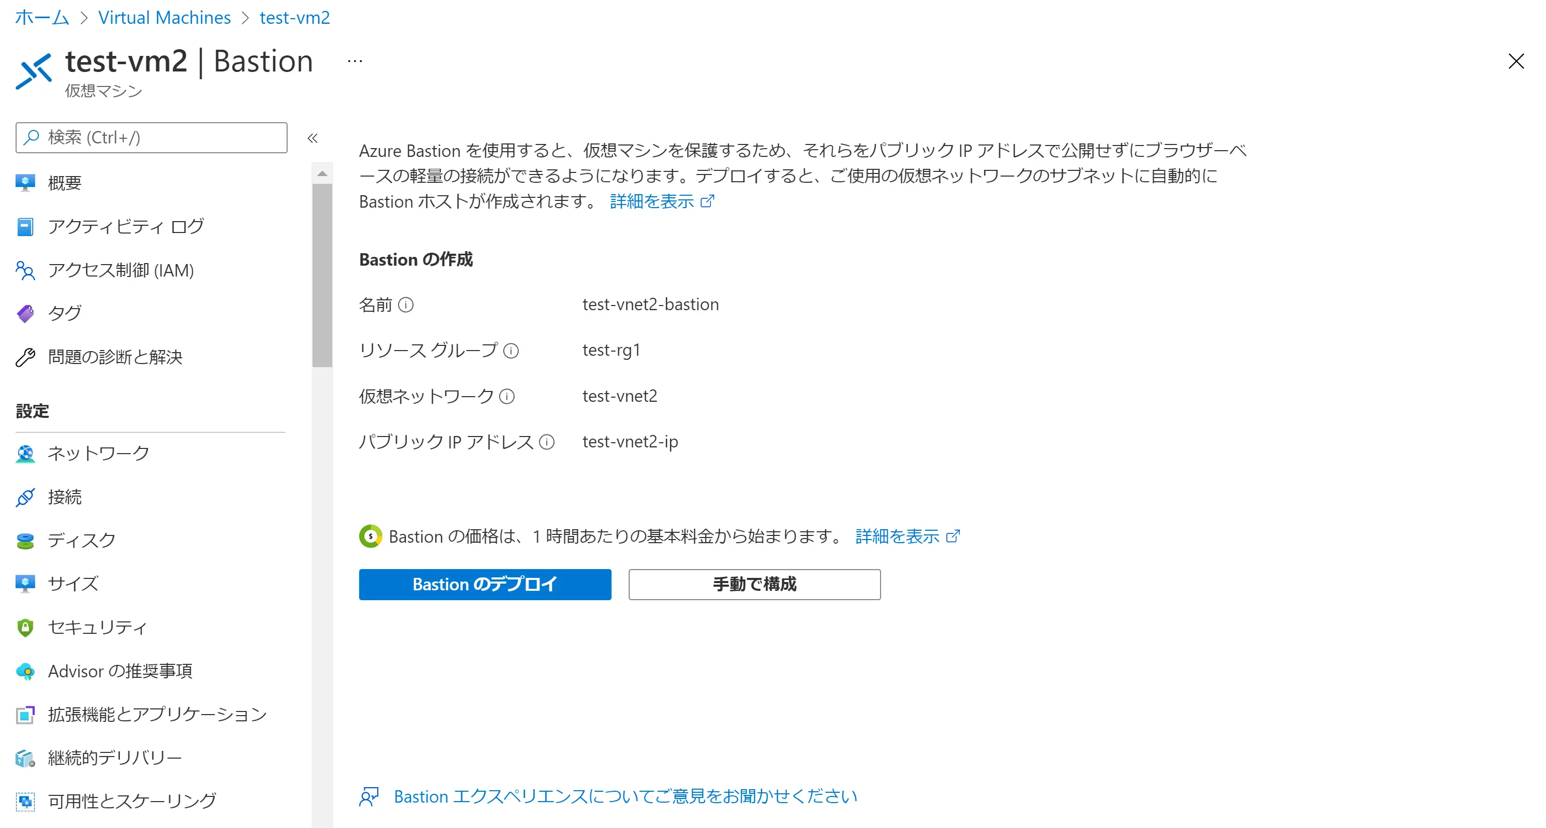Focus the 検索 (Ctrl+/) search field

click(151, 138)
